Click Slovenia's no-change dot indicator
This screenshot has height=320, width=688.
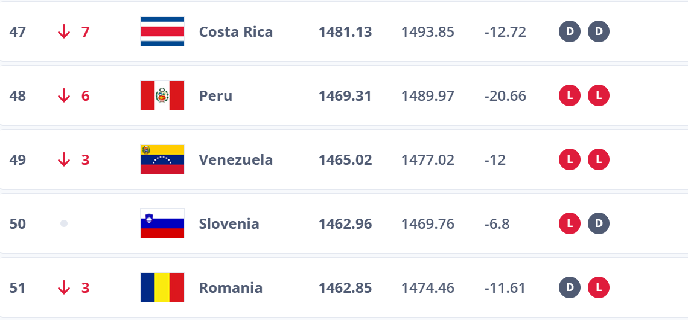coord(64,223)
